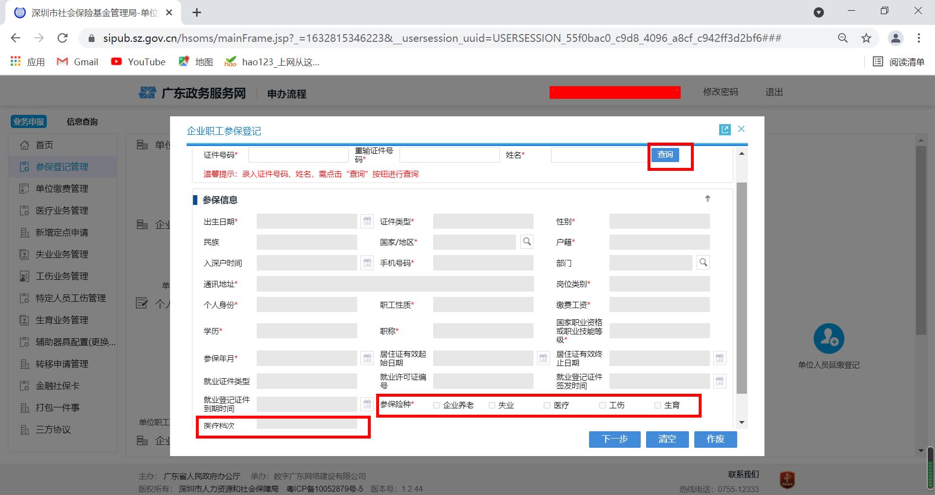Click the 下一步 button
This screenshot has width=935, height=495.
pos(614,439)
